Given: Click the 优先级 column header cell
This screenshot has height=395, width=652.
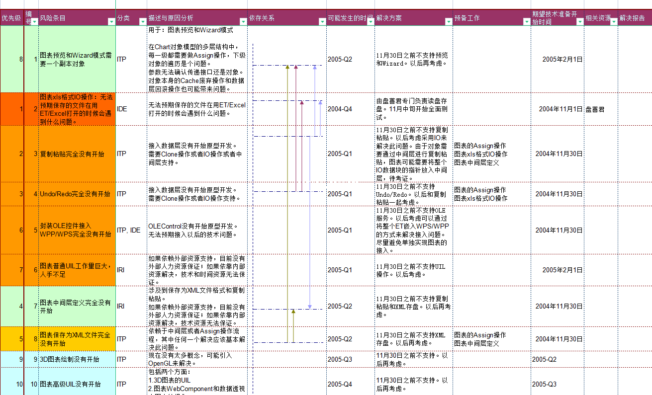Looking at the screenshot, I should pos(11,18).
